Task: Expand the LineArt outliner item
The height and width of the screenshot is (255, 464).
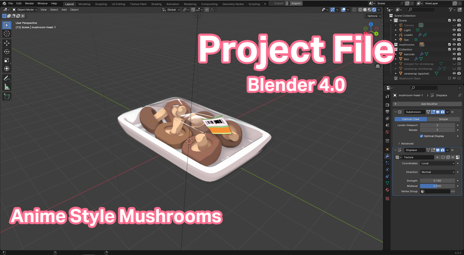Action: click(396, 35)
